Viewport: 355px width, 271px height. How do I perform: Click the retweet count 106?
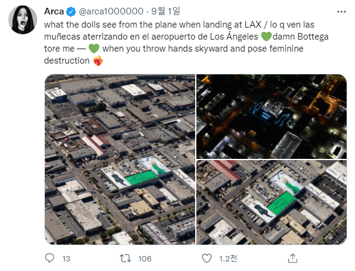click(145, 259)
